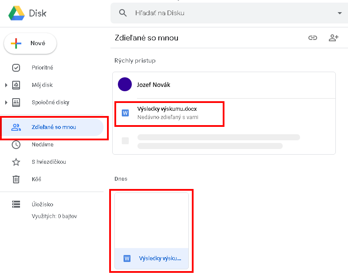Viewport: 348px width, 275px height.
Task: Click the search magnifier icon
Action: tap(123, 13)
